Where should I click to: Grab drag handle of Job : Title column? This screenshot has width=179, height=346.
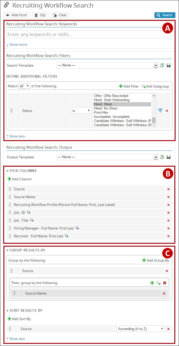point(10,220)
